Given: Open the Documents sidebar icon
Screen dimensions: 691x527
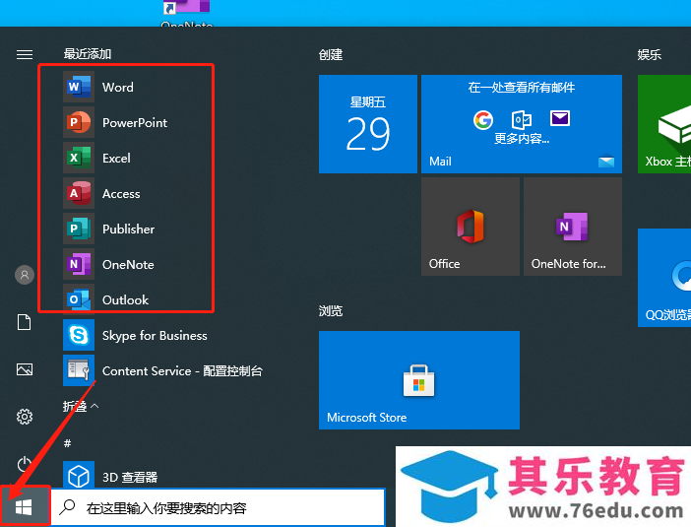Looking at the screenshot, I should point(25,322).
